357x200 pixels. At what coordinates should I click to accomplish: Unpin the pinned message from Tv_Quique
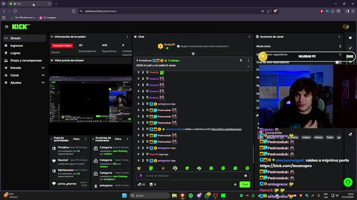pos(241,61)
